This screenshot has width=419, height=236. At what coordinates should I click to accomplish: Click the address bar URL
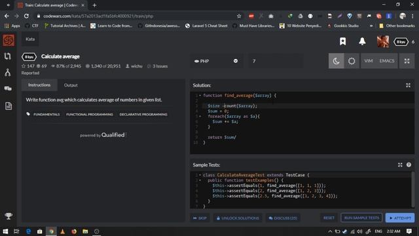(98, 16)
